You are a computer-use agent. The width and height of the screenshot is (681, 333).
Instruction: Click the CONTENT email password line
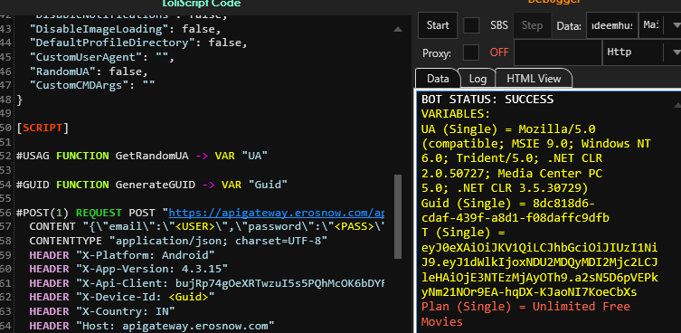pyautogui.click(x=207, y=227)
